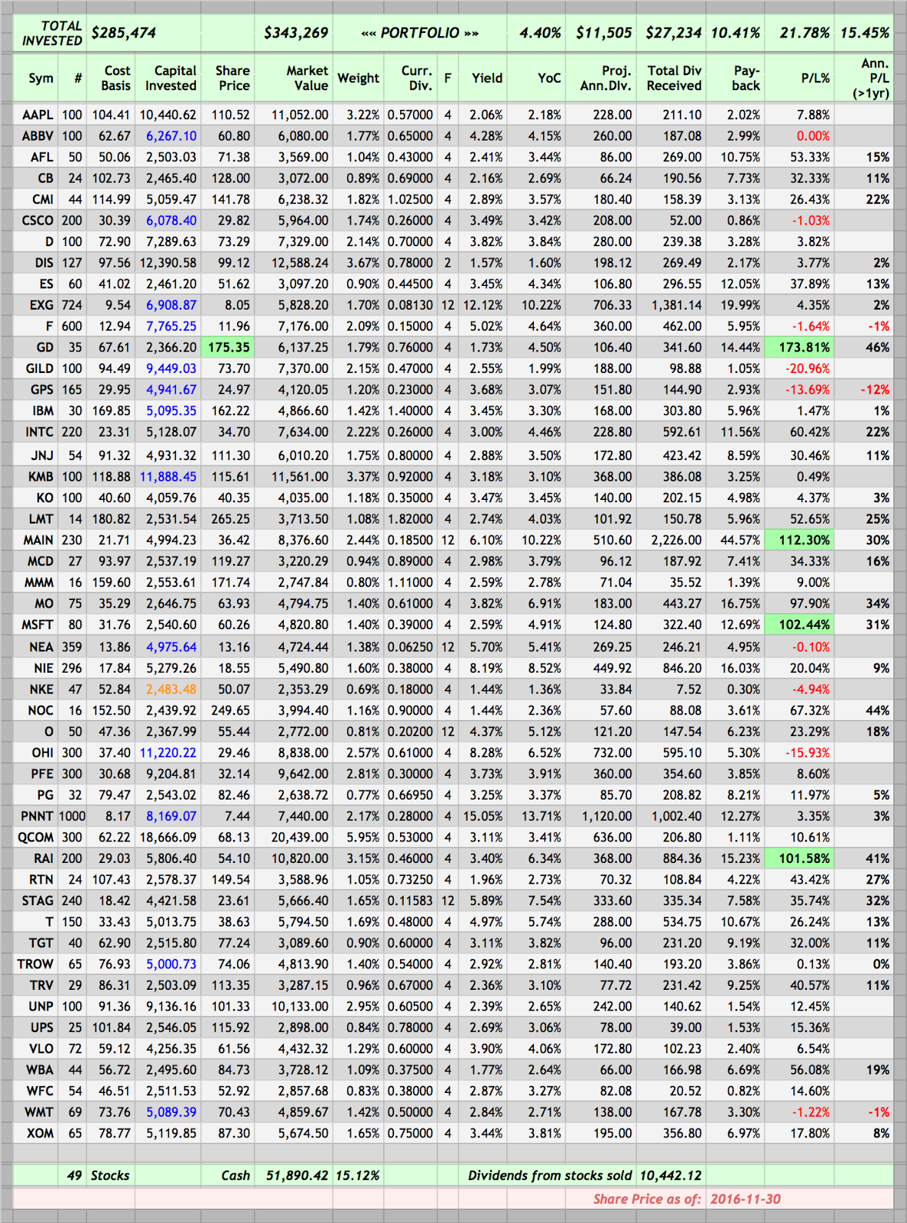Screen dimensions: 907x1223
Task: Click the STAG symbol cell
Action: 35,900
